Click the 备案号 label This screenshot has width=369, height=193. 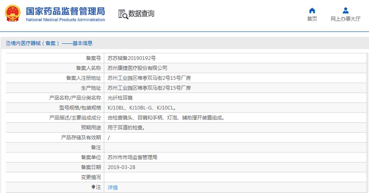[x=93, y=58]
